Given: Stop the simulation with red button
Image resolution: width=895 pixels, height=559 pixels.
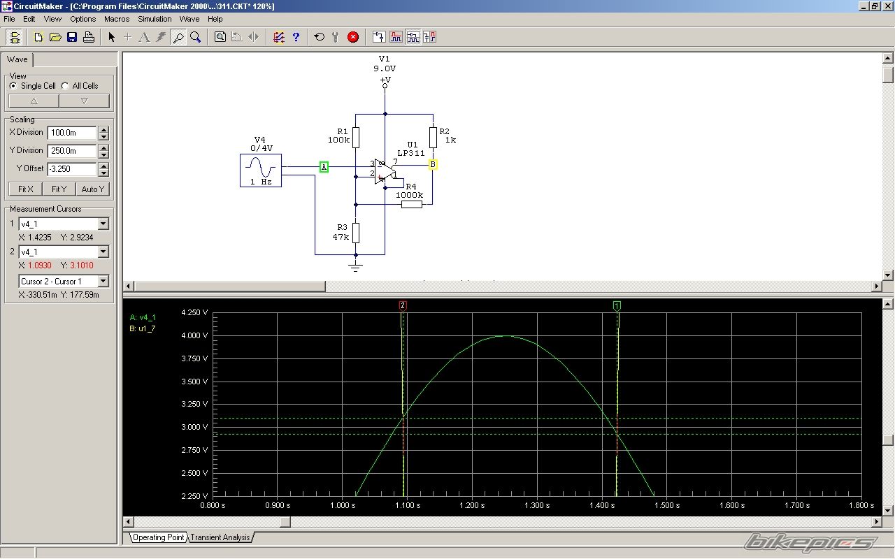Looking at the screenshot, I should coord(353,37).
